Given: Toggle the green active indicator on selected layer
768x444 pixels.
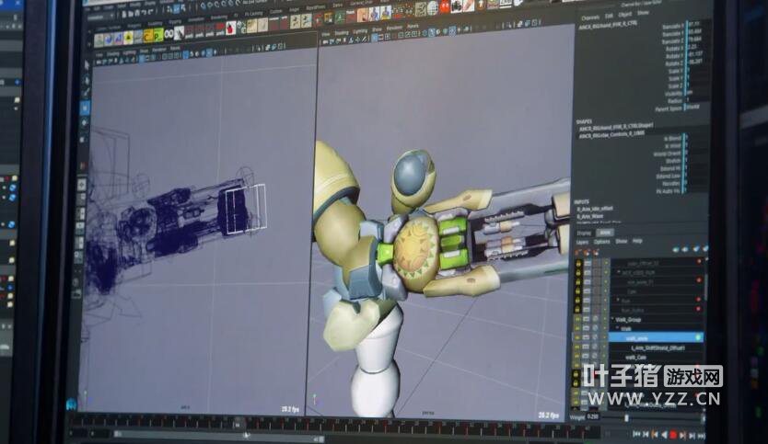Looking at the screenshot, I should click(x=699, y=337).
